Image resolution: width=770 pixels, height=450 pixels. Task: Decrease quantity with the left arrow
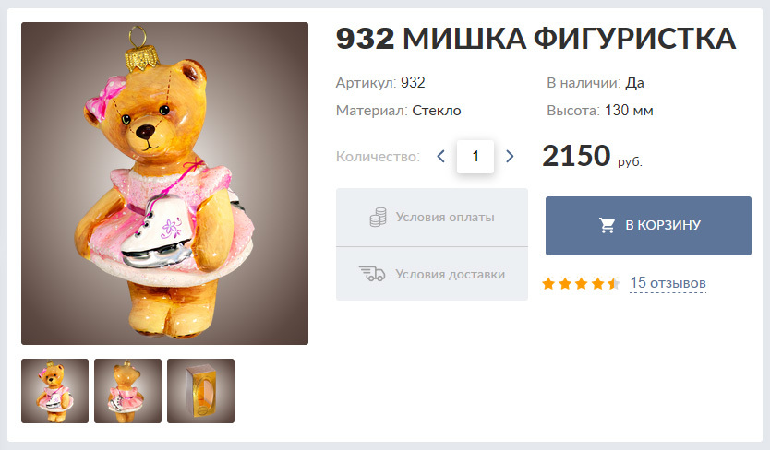(440, 157)
